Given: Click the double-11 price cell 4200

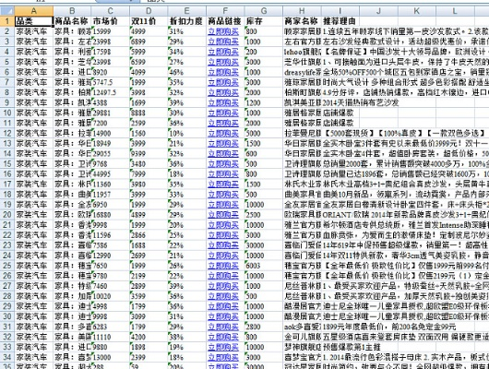Looking at the screenshot, I should 149,337.
